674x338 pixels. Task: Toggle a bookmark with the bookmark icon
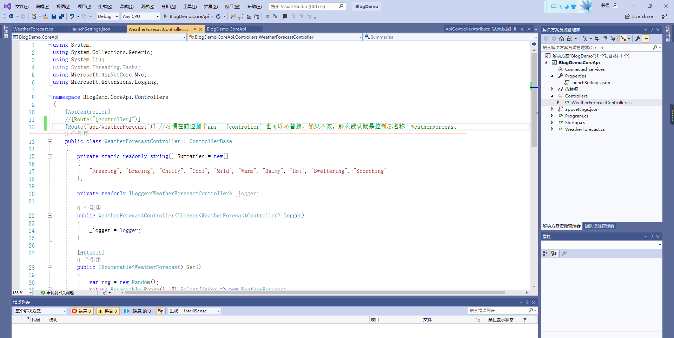pos(285,16)
